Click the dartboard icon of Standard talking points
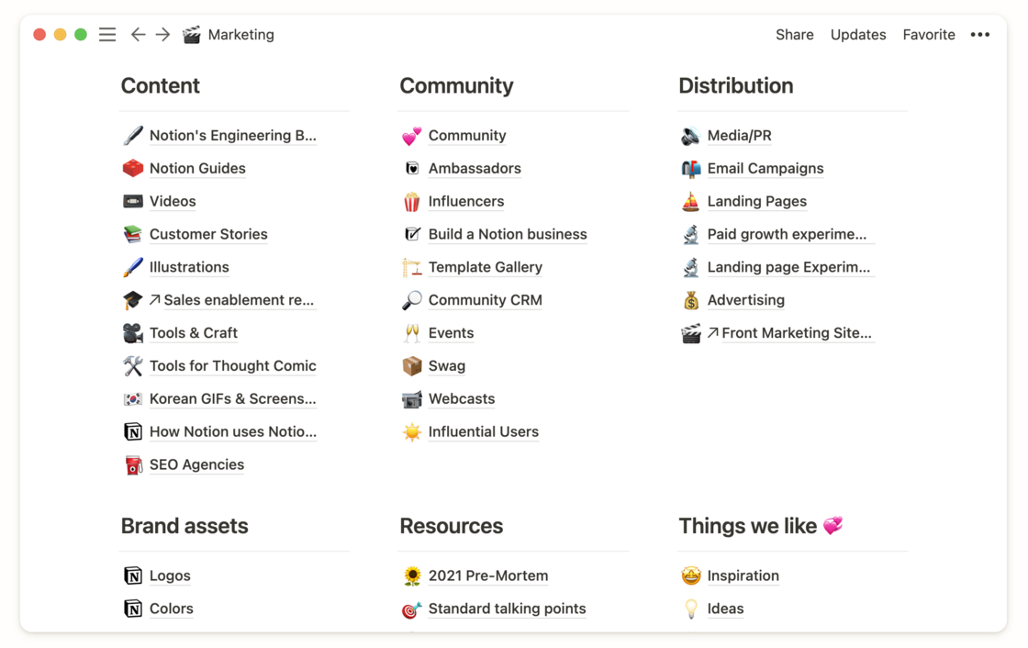The width and height of the screenshot is (1028, 648). pyautogui.click(x=412, y=609)
